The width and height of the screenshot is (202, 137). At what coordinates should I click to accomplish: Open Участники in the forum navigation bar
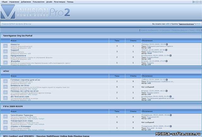tap(165, 30)
